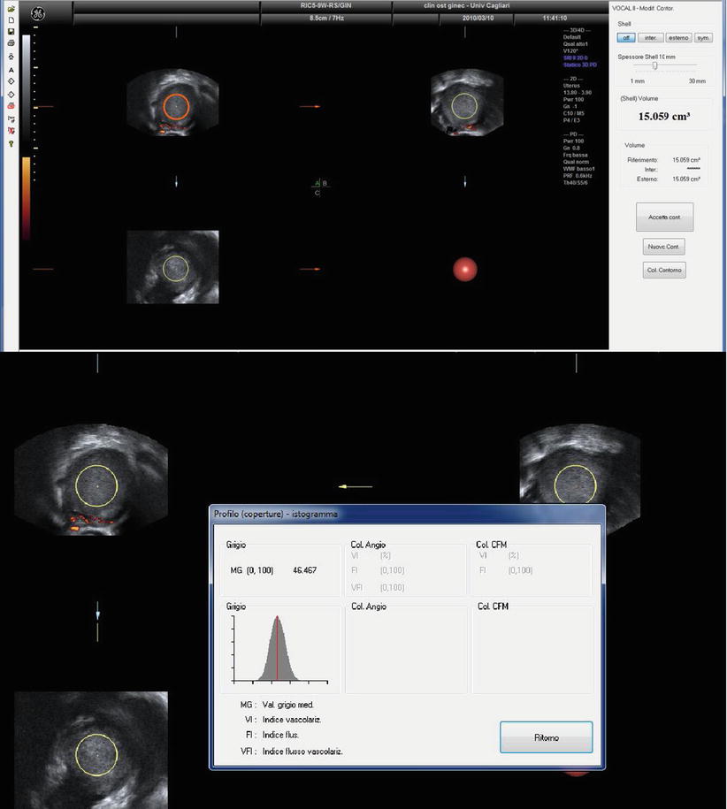This screenshot has width=727, height=809.
Task: Select the sym. Shell option
Action: tap(703, 38)
